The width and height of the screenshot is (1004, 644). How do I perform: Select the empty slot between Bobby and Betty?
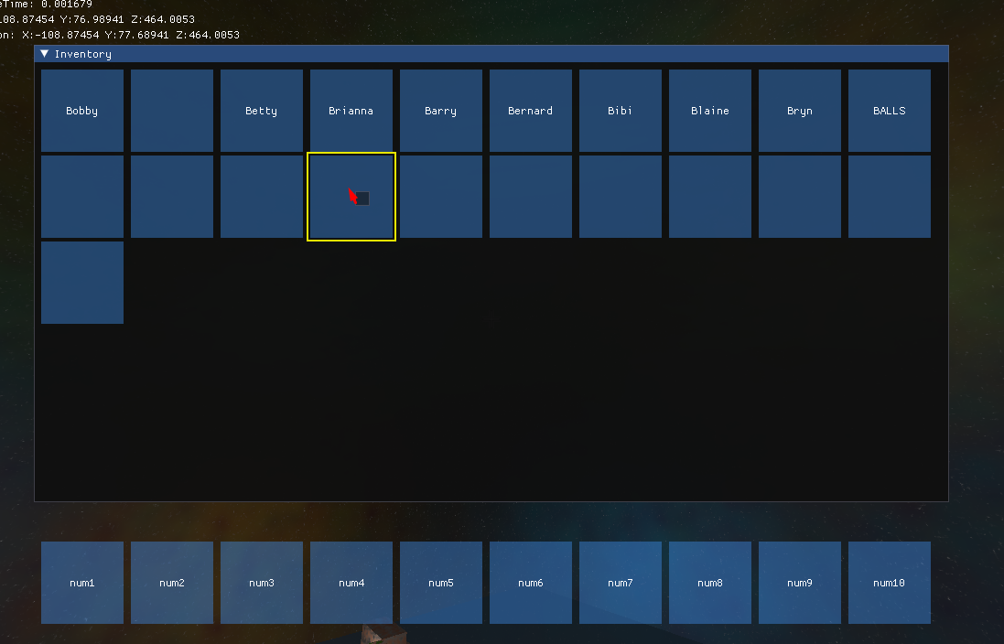pos(171,110)
